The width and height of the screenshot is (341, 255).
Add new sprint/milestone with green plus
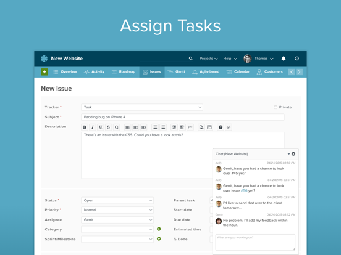click(159, 239)
